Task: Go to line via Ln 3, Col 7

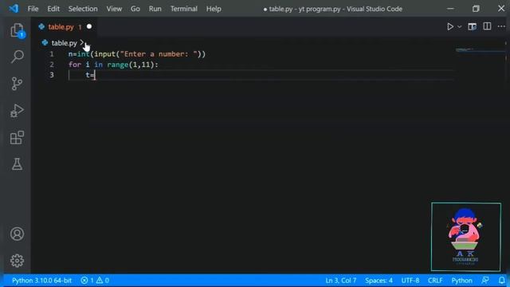Action: [x=341, y=281]
